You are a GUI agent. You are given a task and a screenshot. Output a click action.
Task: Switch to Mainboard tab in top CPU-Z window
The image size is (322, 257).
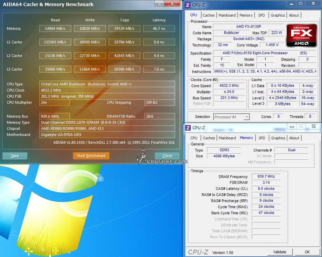[227, 15]
